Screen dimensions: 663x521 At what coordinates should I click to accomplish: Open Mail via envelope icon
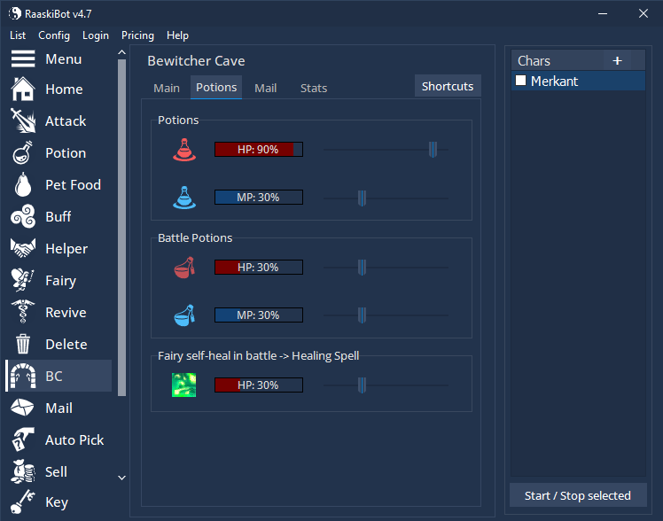[23, 408]
